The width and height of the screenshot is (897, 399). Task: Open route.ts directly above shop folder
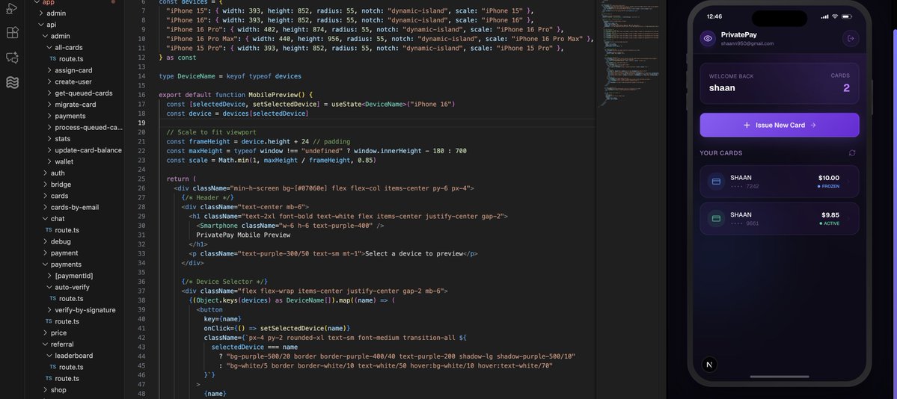coord(67,378)
